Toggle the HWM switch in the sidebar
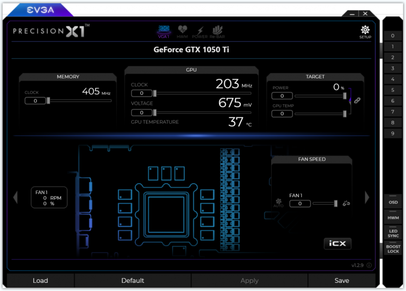The image size is (406, 291). (x=393, y=217)
